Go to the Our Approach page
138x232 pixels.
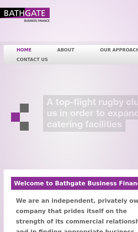click(119, 50)
